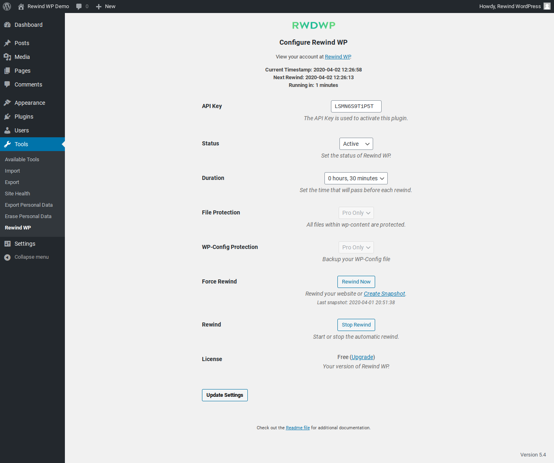Select Rewind WP submenu item
Screen dimensions: 554x463
(x=18, y=228)
